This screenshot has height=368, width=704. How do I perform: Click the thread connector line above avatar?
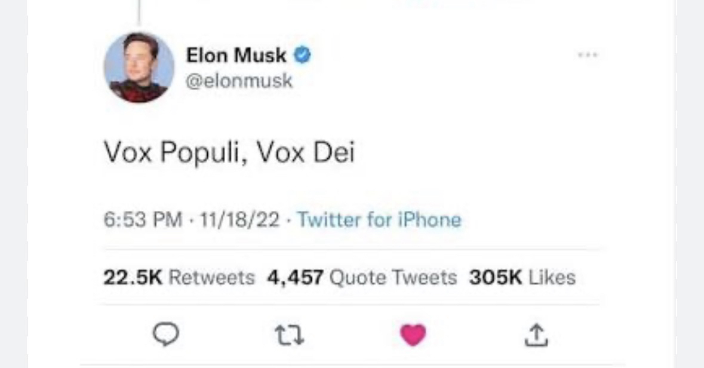click(139, 12)
